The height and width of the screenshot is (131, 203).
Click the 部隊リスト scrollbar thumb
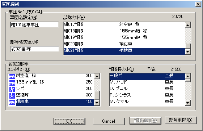pyautogui.click(x=187, y=46)
